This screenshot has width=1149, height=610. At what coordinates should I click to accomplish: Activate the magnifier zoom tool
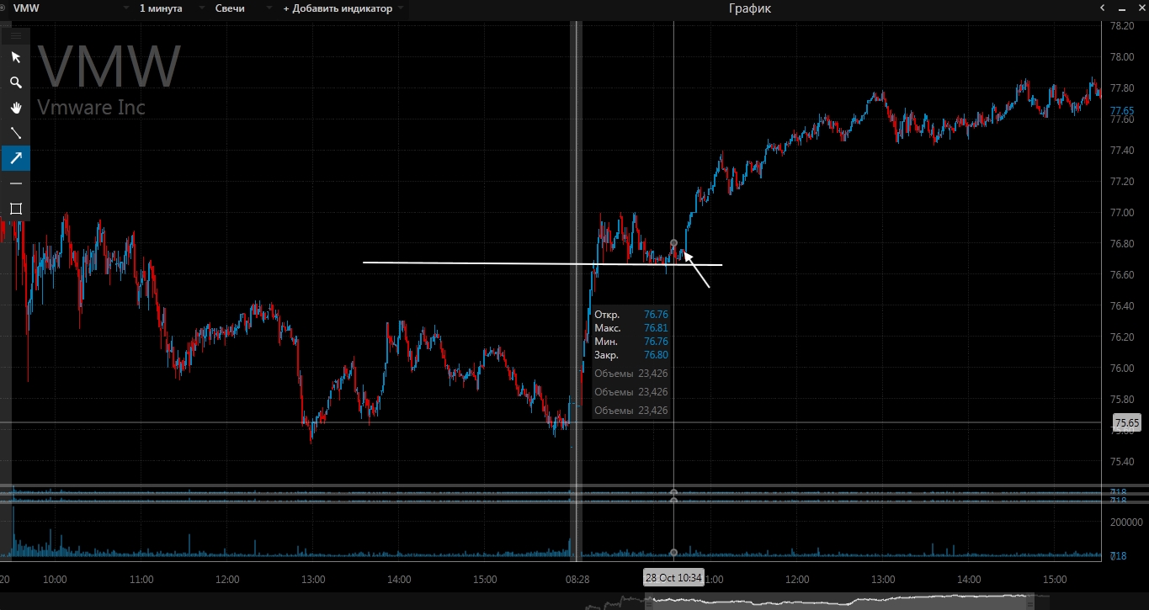tap(15, 82)
